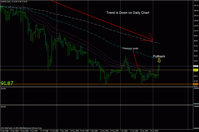Click the 98.50 price axis label

coord(196,41)
